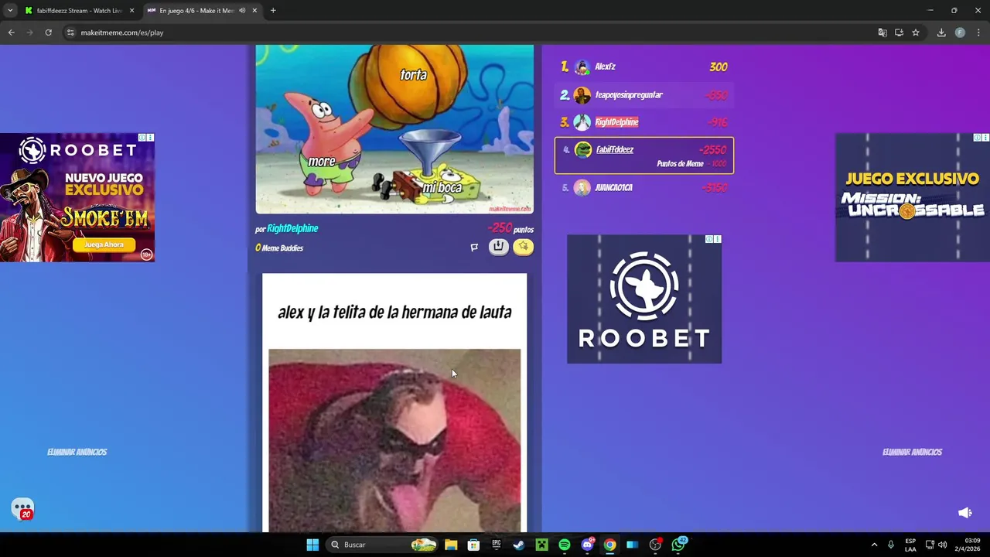Viewport: 990px width, 557px height.
Task: Open the tab search dropdown arrow
Action: (10, 11)
